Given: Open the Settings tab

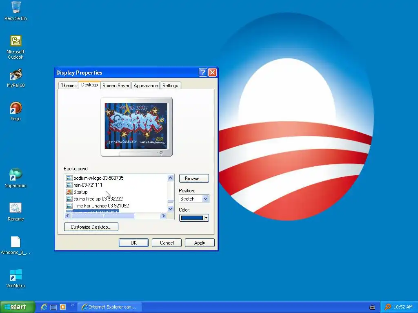Looking at the screenshot, I should click(x=170, y=86).
